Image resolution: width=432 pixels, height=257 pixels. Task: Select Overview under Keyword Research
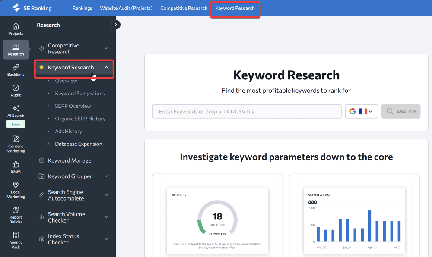click(66, 81)
